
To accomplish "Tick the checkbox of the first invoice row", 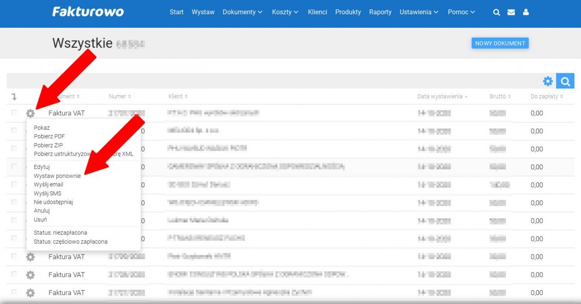I will (x=14, y=113).
